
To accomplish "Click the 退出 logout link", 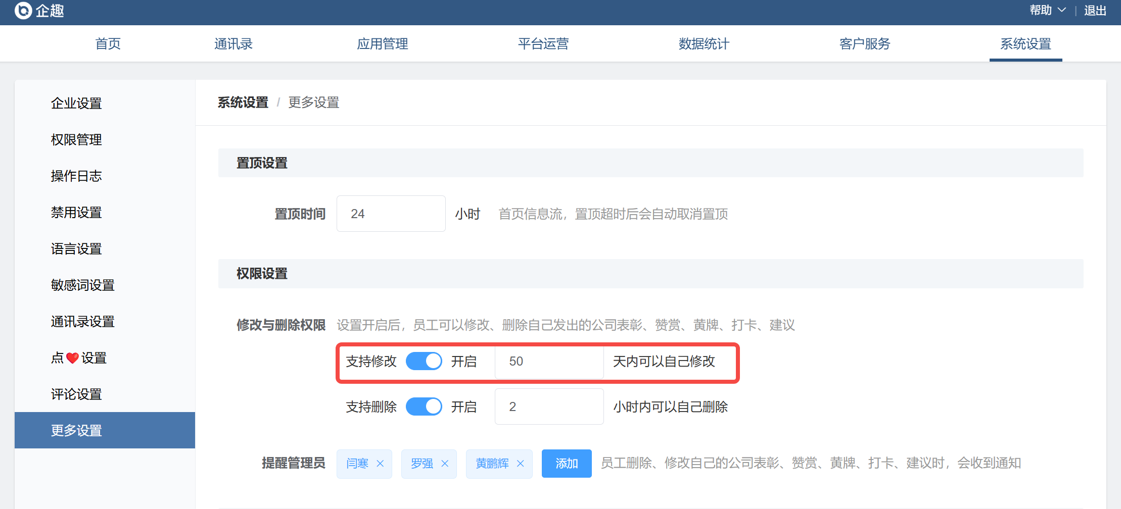I will [1095, 11].
